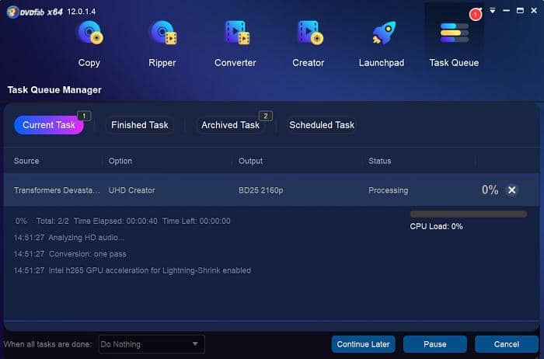Click the Cancel button
This screenshot has height=359, width=544.
point(507,344)
